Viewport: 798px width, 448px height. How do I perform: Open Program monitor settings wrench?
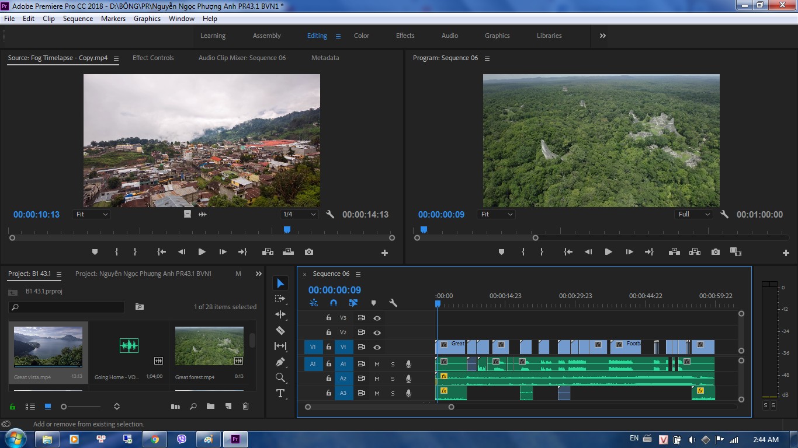point(724,214)
